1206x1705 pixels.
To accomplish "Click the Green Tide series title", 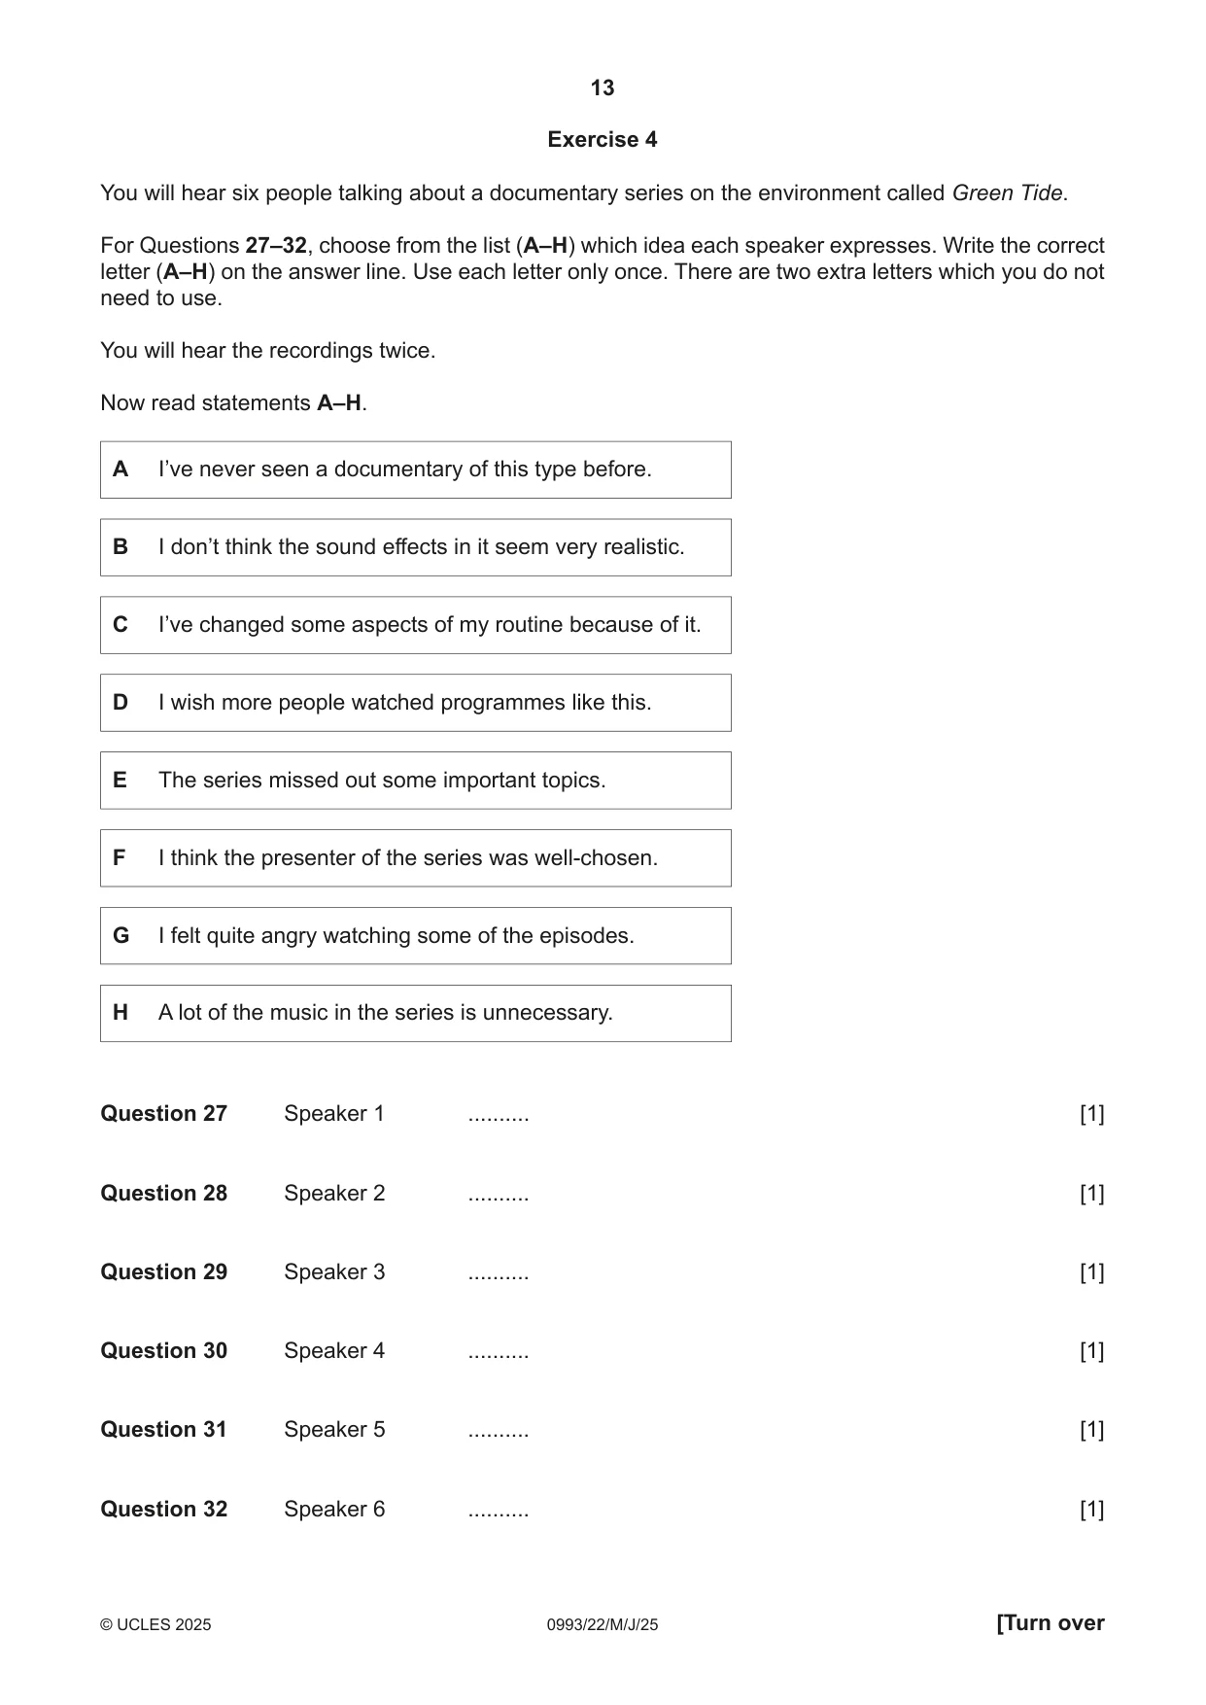I will 1007,193.
